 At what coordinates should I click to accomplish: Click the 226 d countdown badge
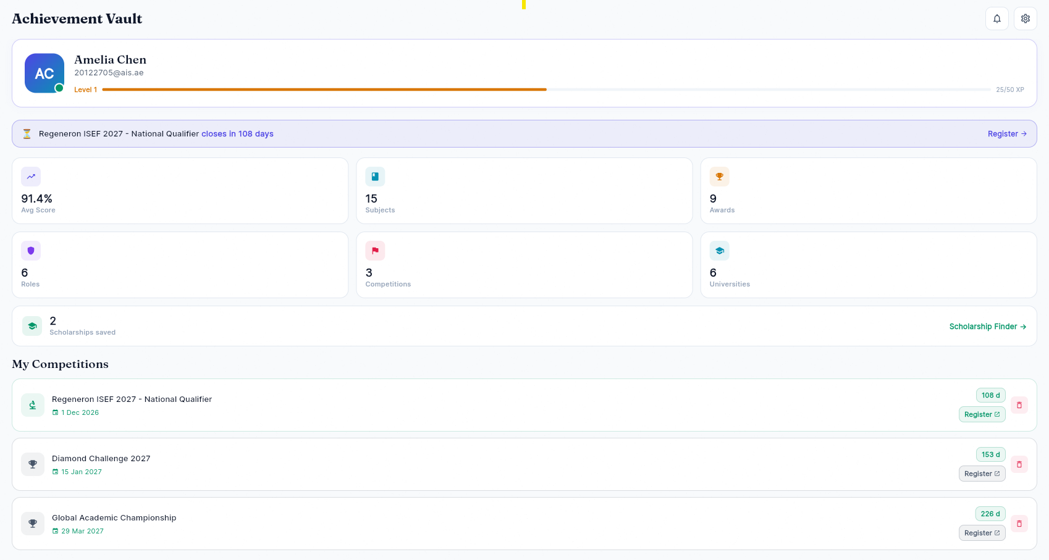tap(990, 514)
